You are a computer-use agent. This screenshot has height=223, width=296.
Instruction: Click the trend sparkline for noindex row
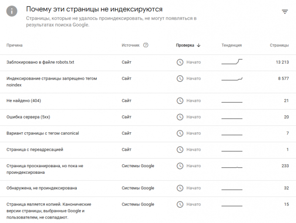pyautogui.click(x=232, y=79)
